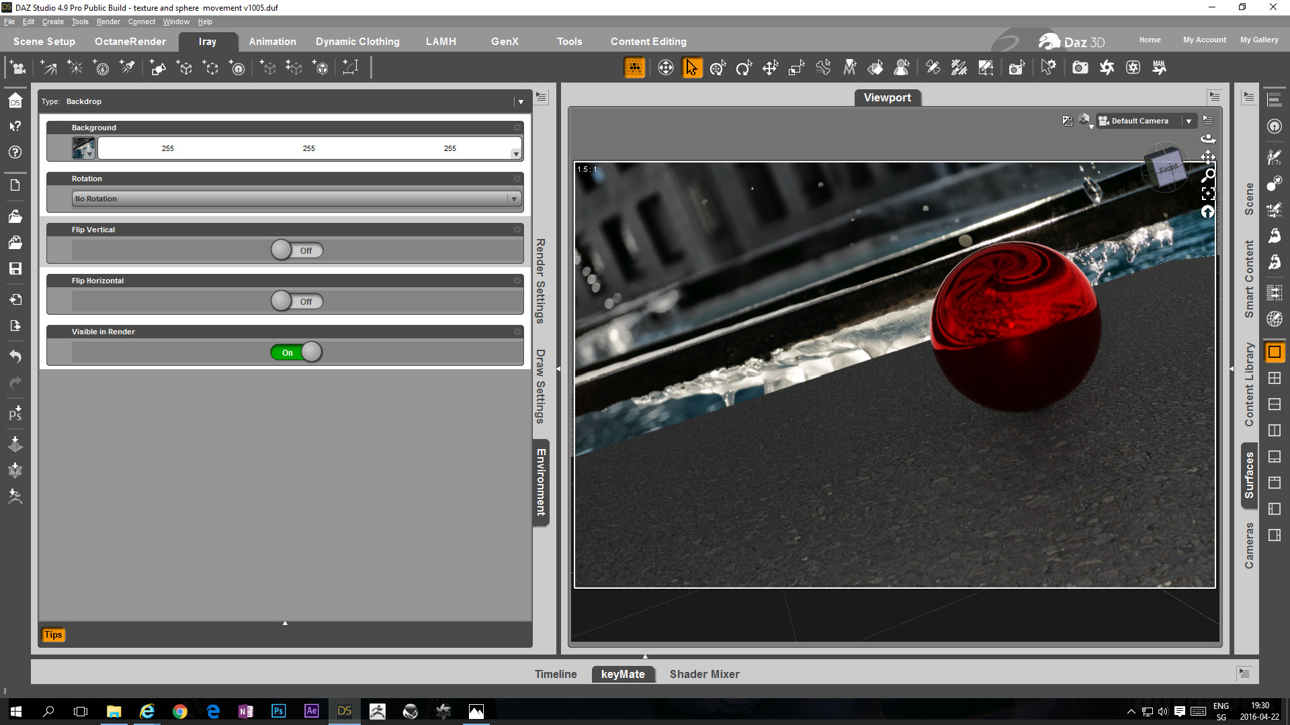The image size is (1290, 725).
Task: Open the Render menu
Action: (x=107, y=21)
